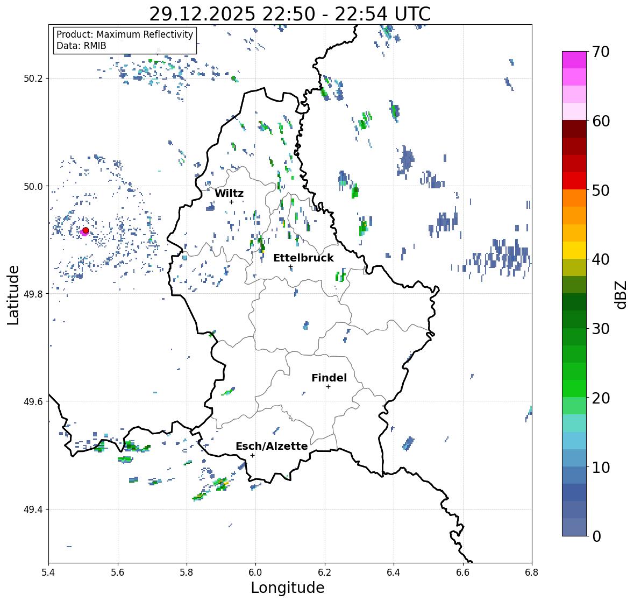Viewport: 634px width, 601px height.
Task: Click the longitude tick label 6.6
Action: click(x=463, y=572)
